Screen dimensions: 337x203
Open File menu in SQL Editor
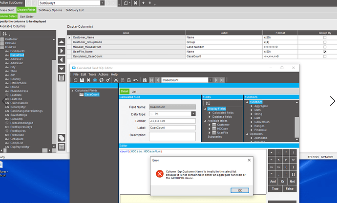point(76,74)
